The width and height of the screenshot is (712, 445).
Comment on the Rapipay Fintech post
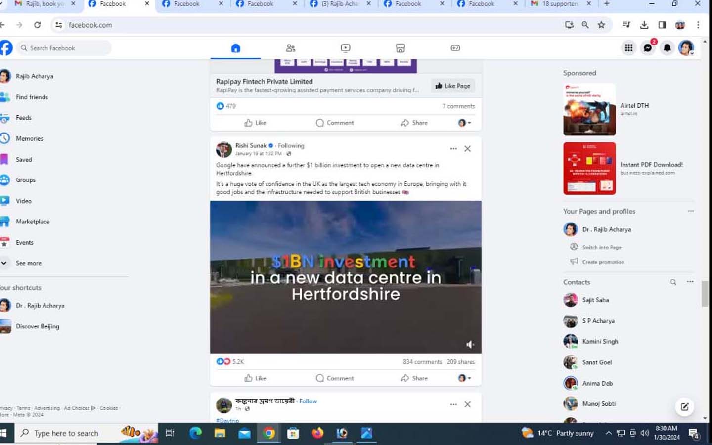[335, 123]
